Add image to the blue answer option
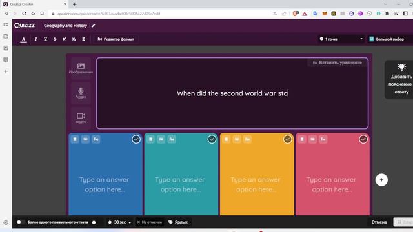This screenshot has height=232, width=413. pyautogui.click(x=85, y=139)
